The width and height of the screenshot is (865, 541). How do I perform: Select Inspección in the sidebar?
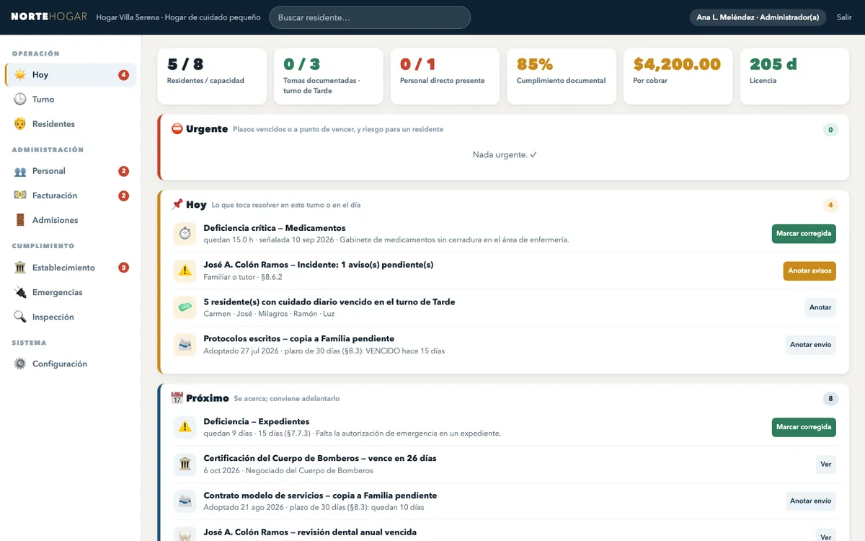[71, 317]
